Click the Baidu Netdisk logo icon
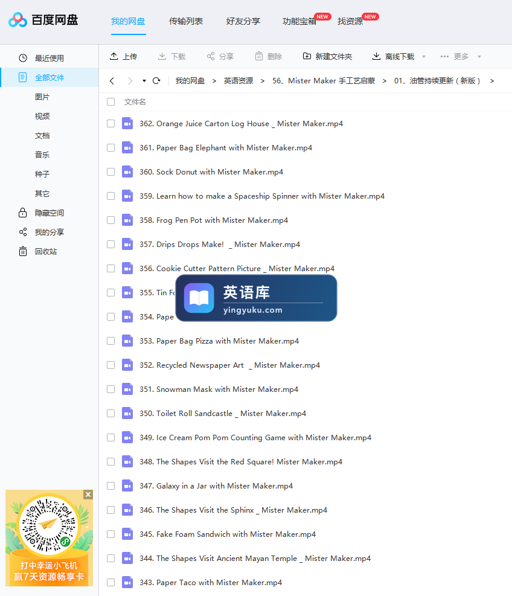This screenshot has width=512, height=596. pos(18,20)
